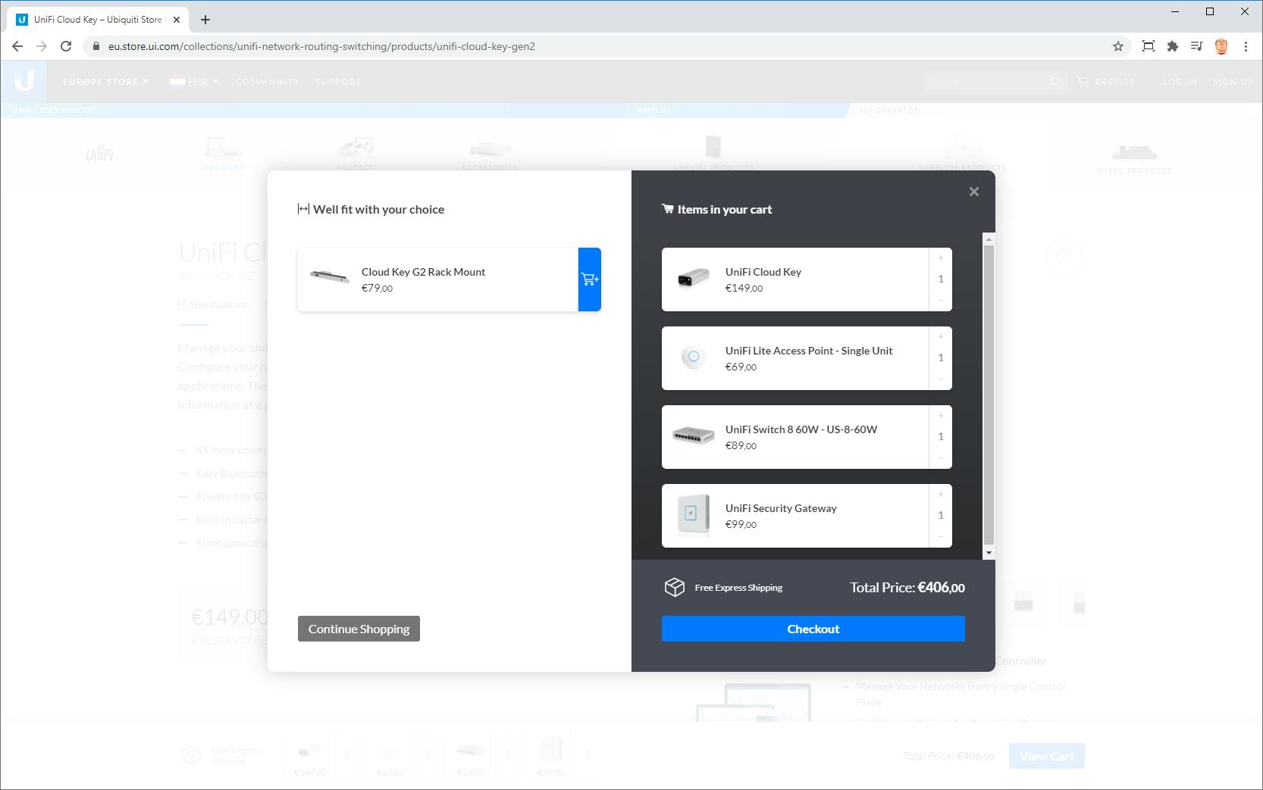Click the lock icon beside the URL

click(96, 46)
